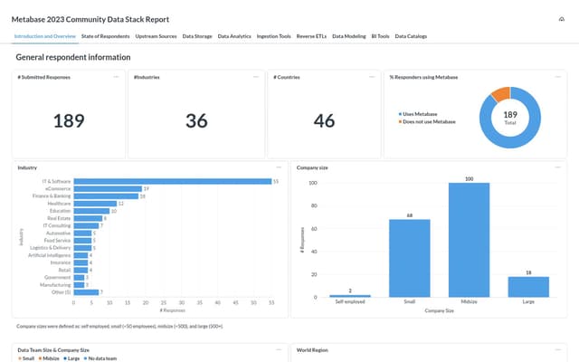Click the # Submitted Responses card title
579x362 pixels.
tap(44, 77)
